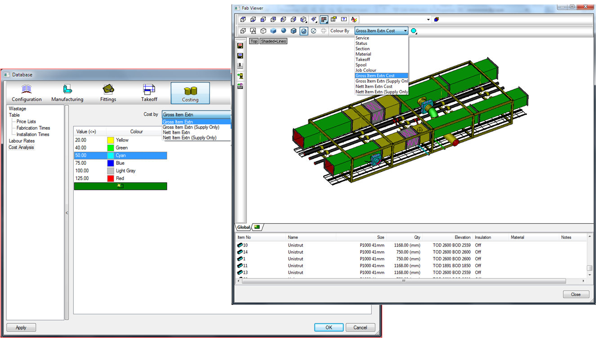Click the Yellow colour swatch
The image size is (598, 339).
pos(111,140)
